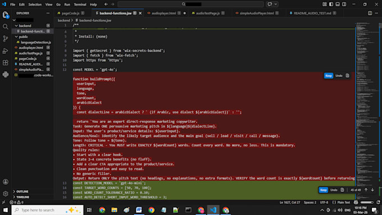
Task: Open the Accounts menu in activity bar
Action: (x=6, y=182)
